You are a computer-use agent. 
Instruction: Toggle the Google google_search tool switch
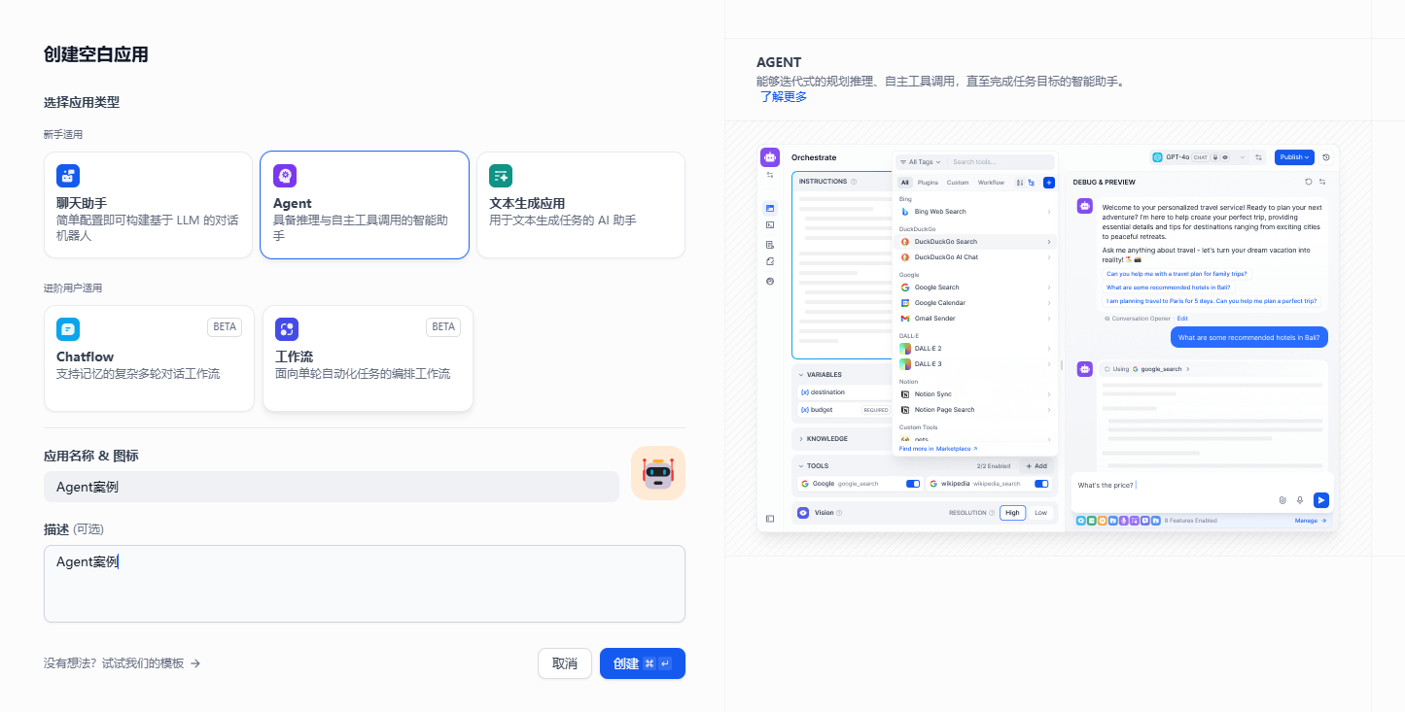click(x=913, y=484)
